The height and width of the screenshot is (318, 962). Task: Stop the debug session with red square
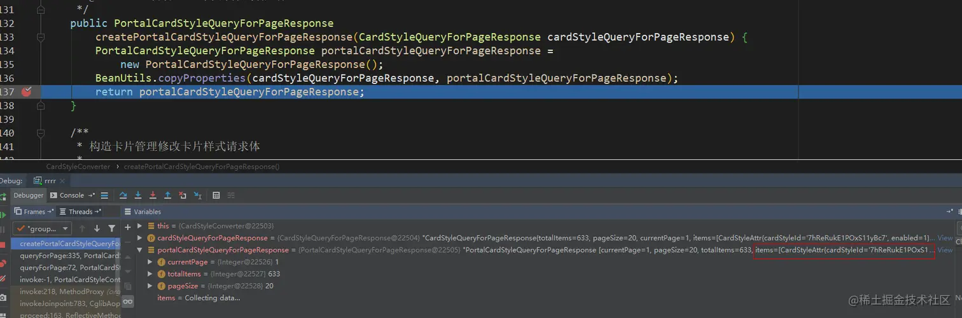(x=3, y=245)
